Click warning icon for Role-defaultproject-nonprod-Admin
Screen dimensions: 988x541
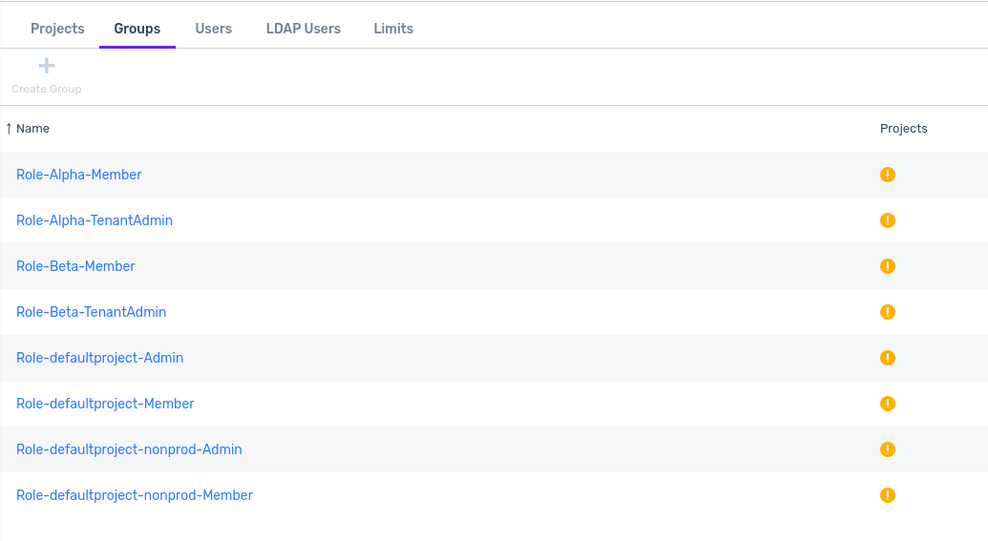887,449
